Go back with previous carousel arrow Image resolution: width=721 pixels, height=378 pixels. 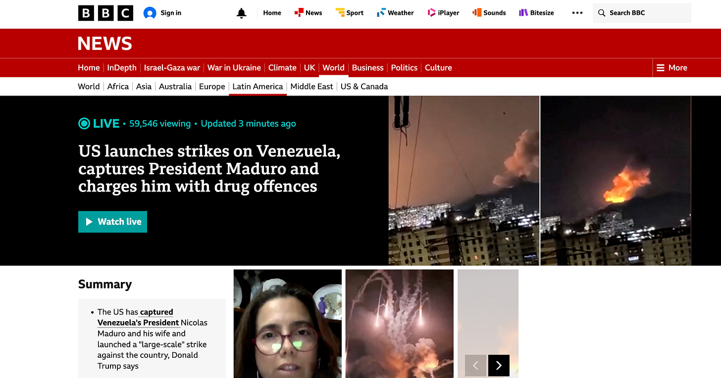(475, 366)
